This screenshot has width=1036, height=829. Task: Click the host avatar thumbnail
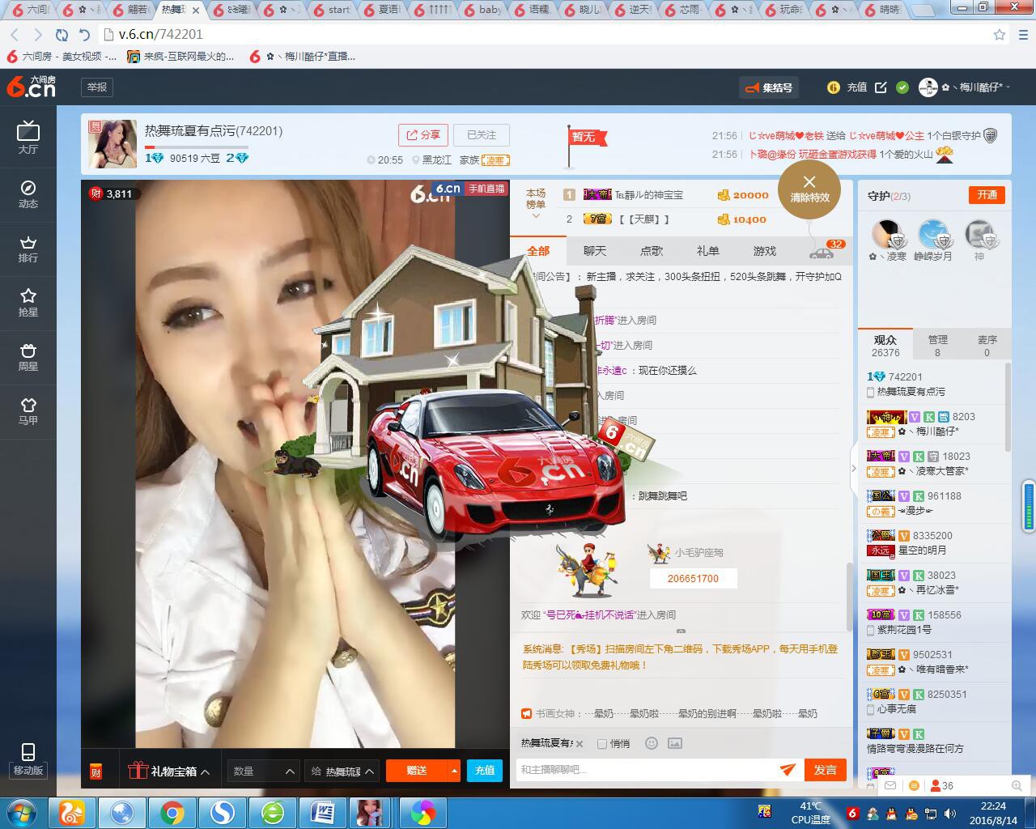[x=113, y=144]
